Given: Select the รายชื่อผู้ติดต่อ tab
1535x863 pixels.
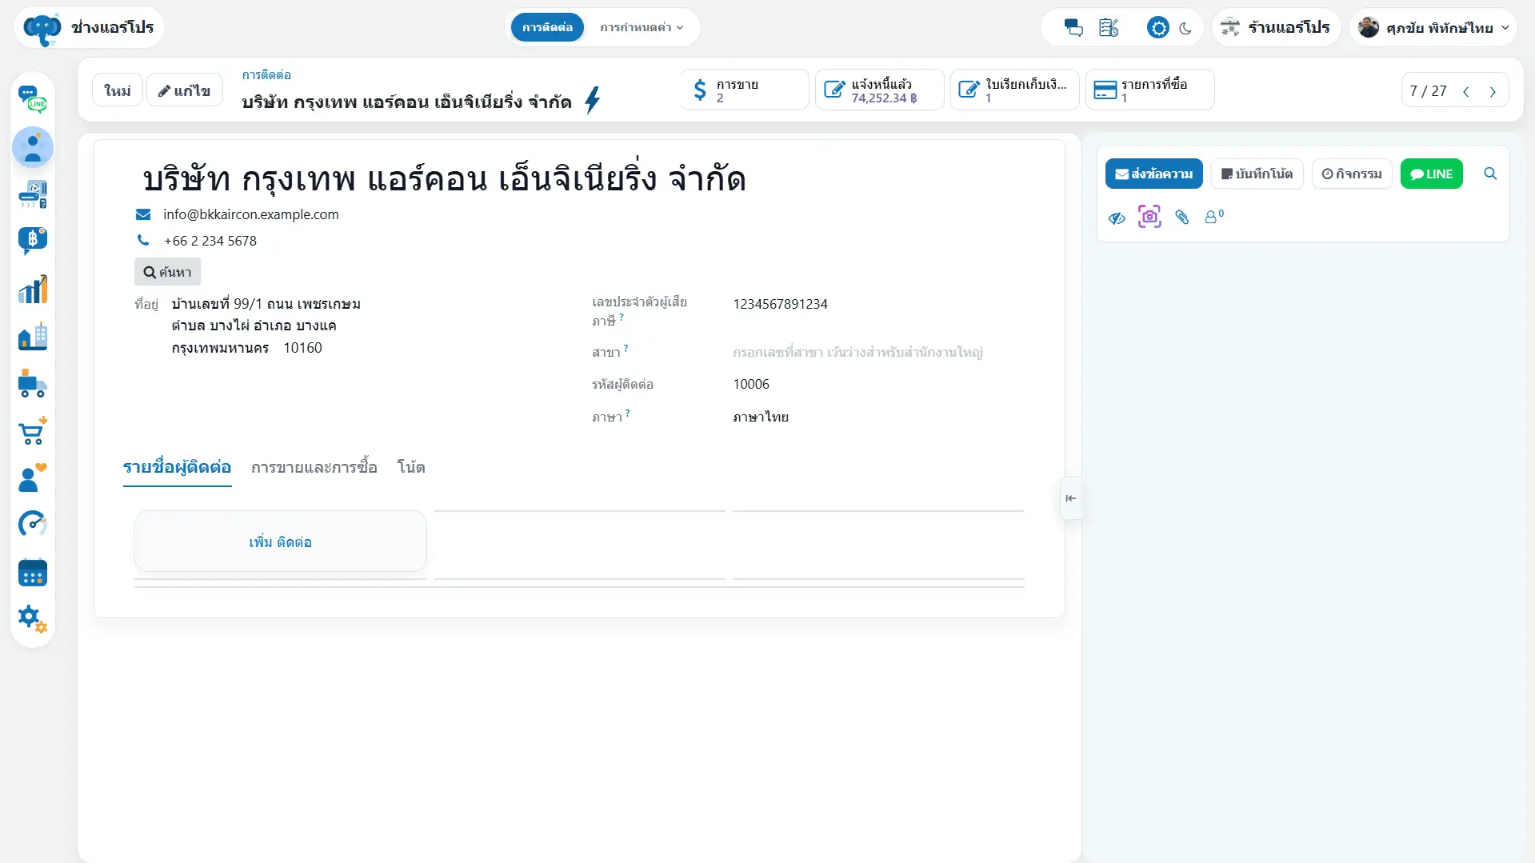Looking at the screenshot, I should (x=177, y=467).
